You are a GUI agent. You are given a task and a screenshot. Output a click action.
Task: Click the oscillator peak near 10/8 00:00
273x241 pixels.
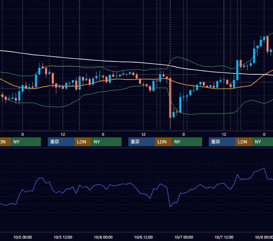click(x=264, y=168)
